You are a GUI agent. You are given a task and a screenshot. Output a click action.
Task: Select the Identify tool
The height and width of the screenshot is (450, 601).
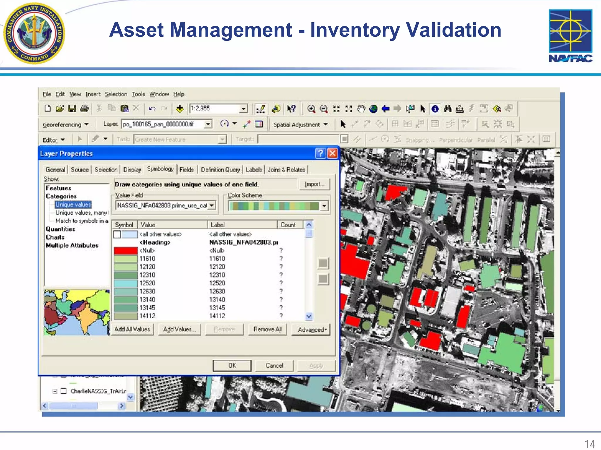(x=435, y=109)
